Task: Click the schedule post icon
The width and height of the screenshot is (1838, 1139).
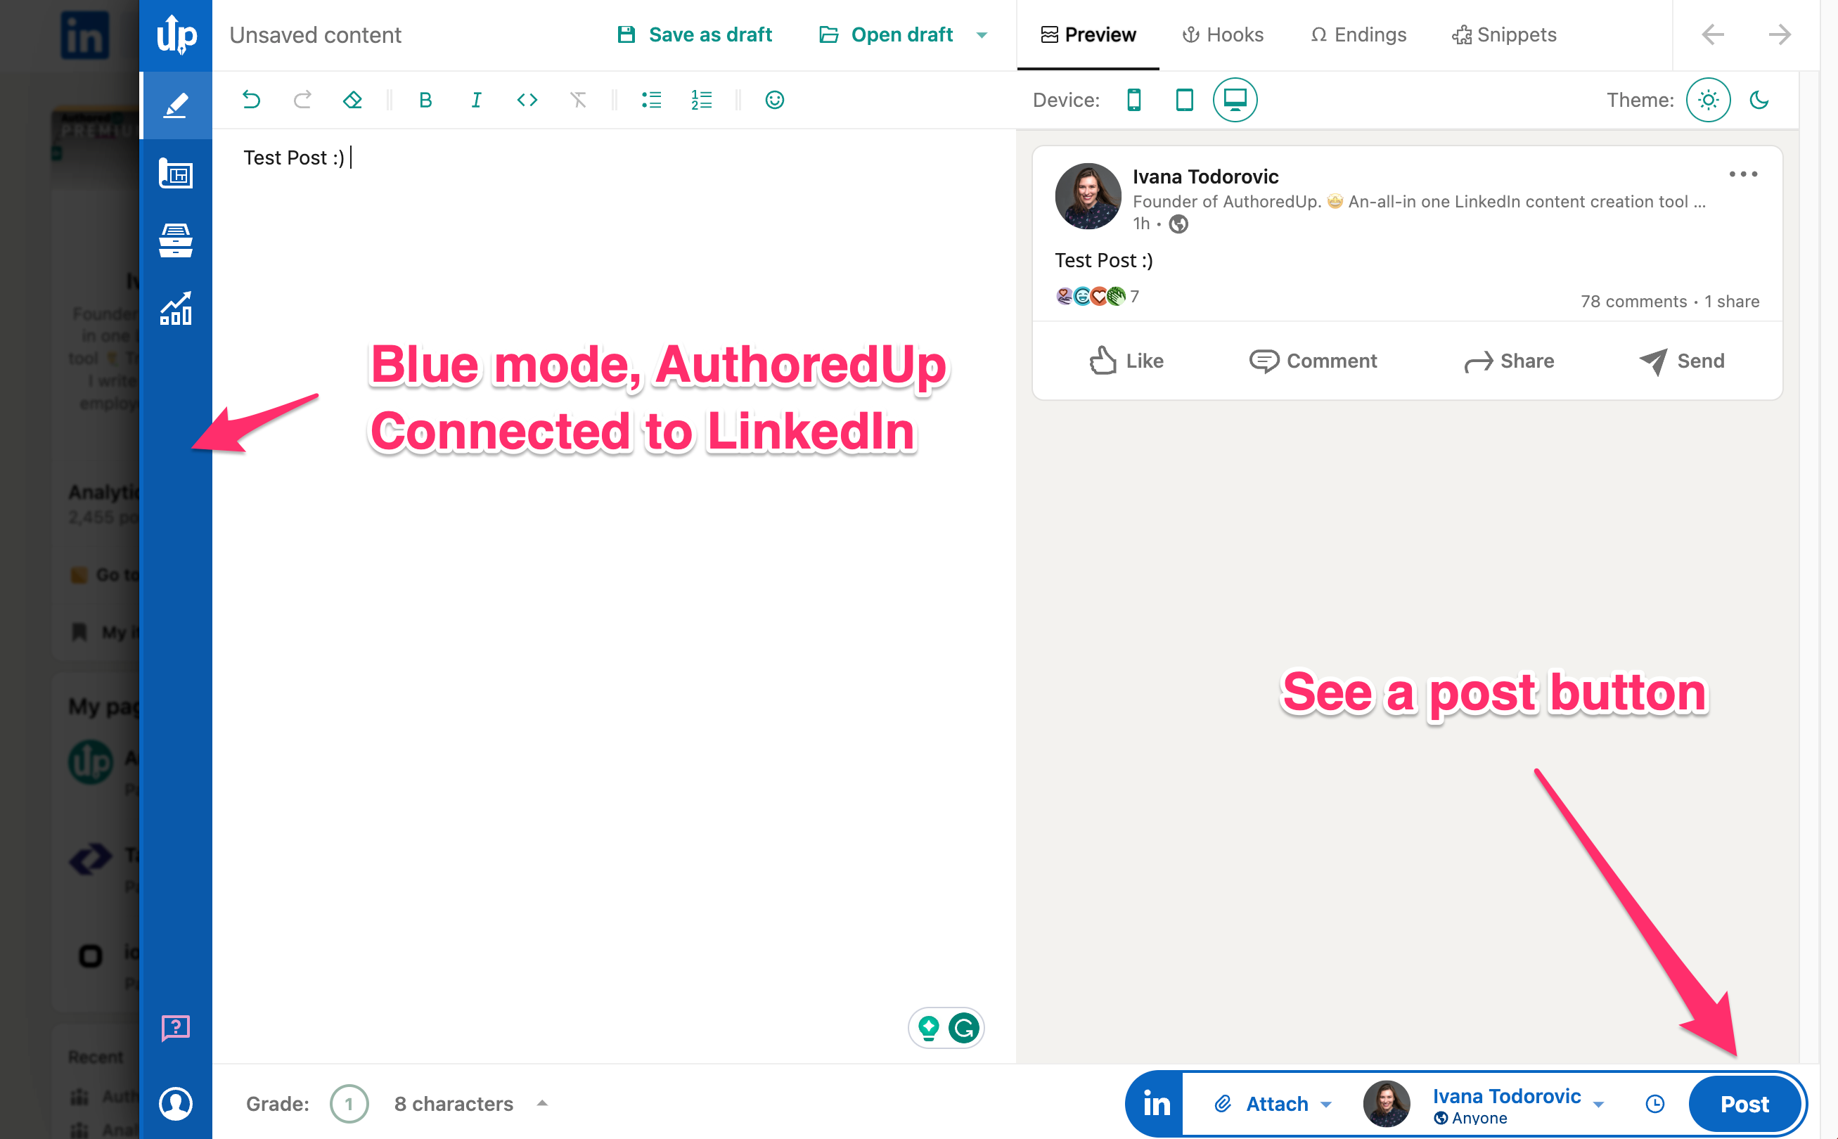Action: pos(1655,1102)
